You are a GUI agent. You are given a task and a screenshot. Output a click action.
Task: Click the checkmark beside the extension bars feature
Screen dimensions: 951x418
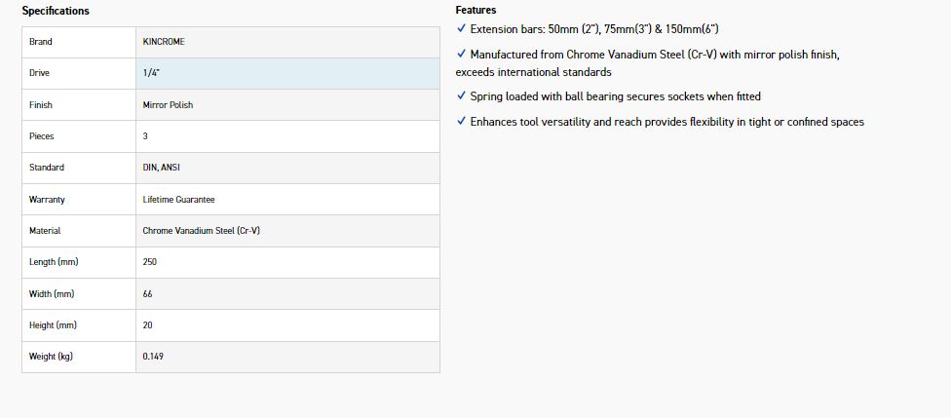[461, 29]
